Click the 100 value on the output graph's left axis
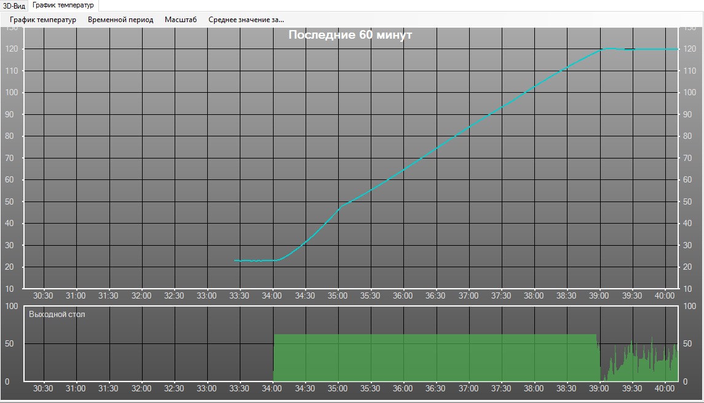704x403 pixels. (x=12, y=307)
